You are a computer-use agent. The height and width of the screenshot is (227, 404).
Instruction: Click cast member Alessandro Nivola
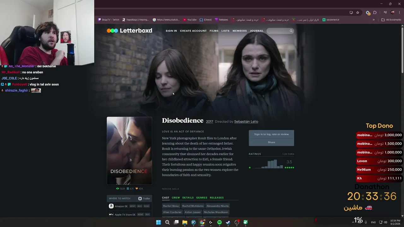click(x=217, y=206)
